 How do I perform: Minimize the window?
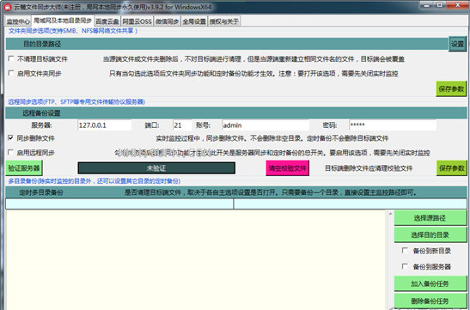point(426,5)
